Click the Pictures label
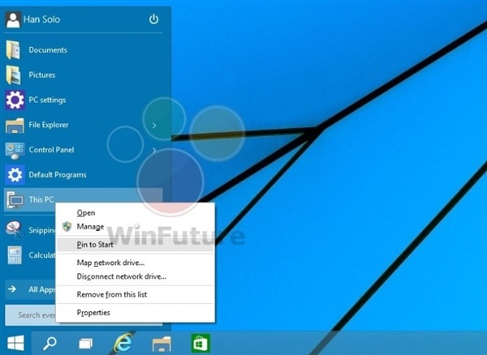The image size is (487, 355). pyautogui.click(x=42, y=75)
